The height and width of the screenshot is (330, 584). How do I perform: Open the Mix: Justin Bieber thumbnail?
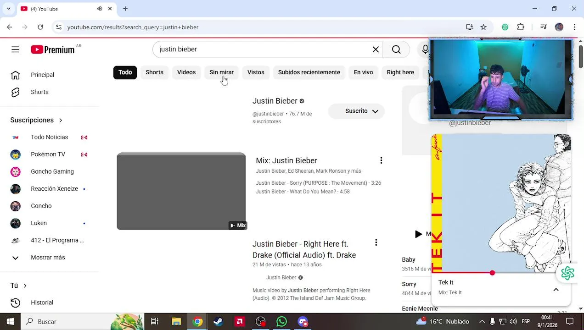coord(181,191)
